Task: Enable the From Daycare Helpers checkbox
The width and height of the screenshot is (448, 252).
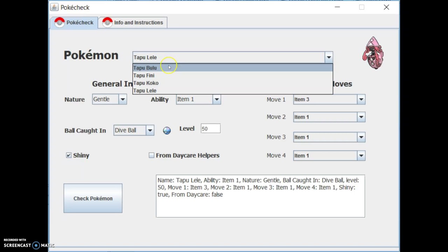Action: pyautogui.click(x=152, y=155)
